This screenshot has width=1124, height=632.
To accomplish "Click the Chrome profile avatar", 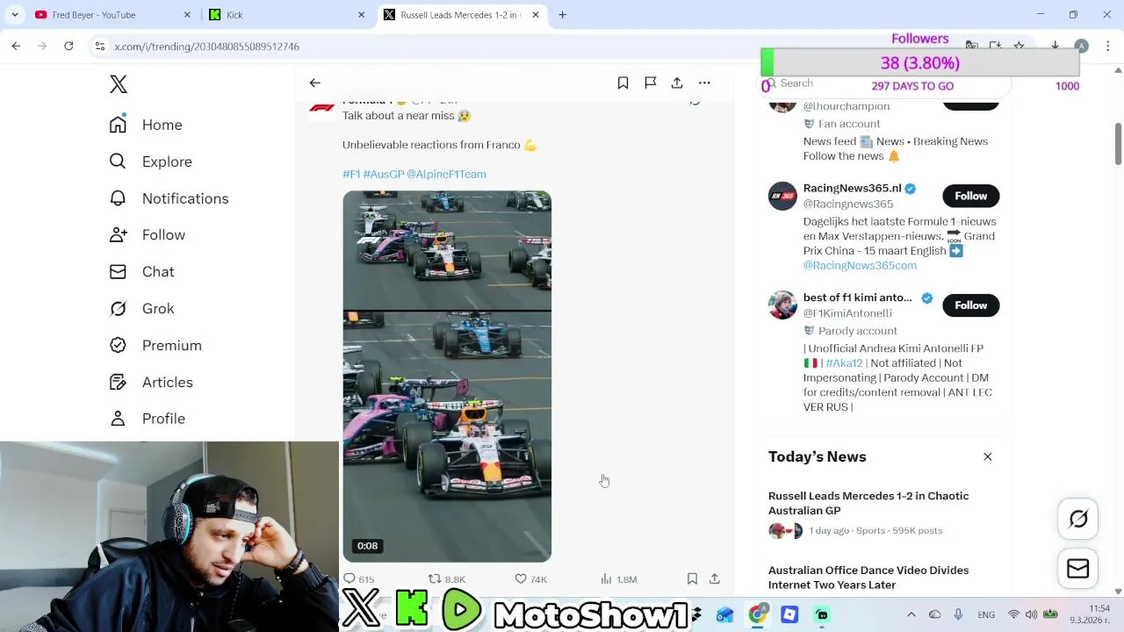I will (1082, 46).
